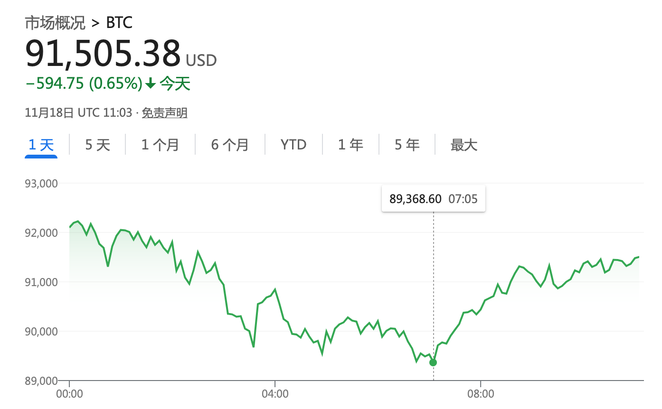Click the −594.75 (0.65%) change text
The width and height of the screenshot is (662, 409).
[84, 84]
